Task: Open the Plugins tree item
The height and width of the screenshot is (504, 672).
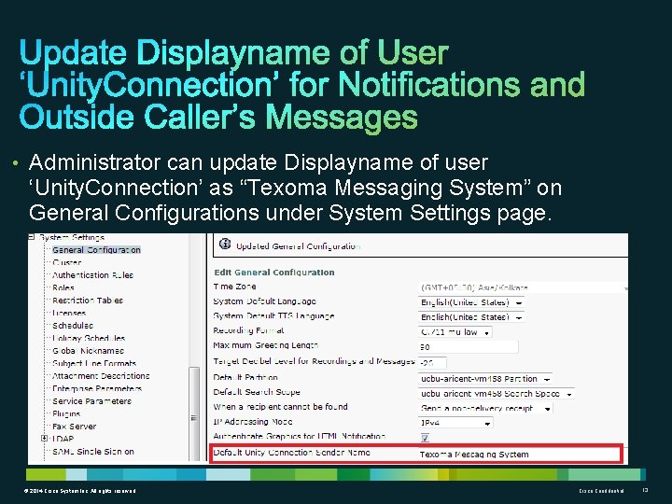Action: coord(66,414)
